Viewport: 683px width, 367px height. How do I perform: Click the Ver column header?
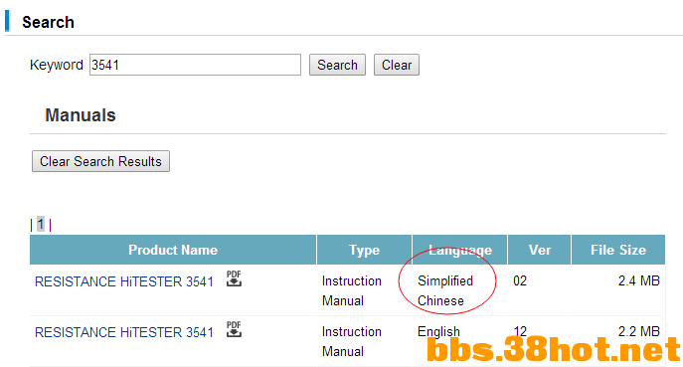[540, 250]
